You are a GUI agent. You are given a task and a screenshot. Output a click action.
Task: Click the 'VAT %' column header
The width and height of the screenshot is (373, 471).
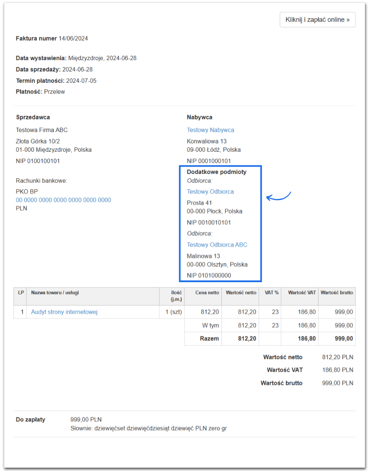click(271, 293)
